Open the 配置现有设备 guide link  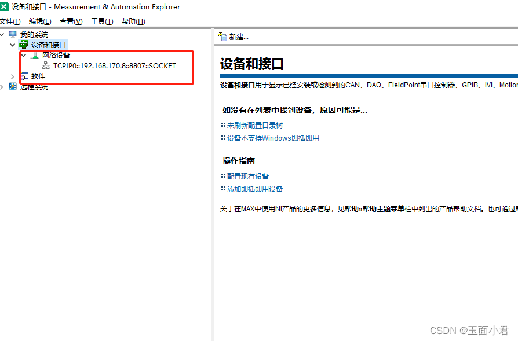coord(248,176)
